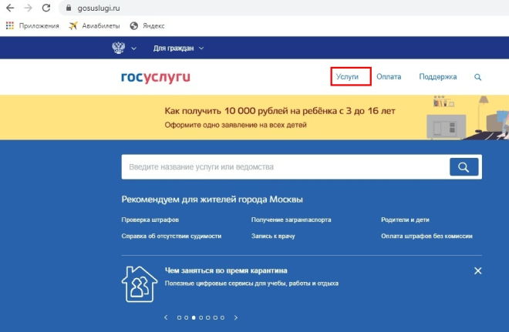Click the госуслуги logo

click(156, 77)
